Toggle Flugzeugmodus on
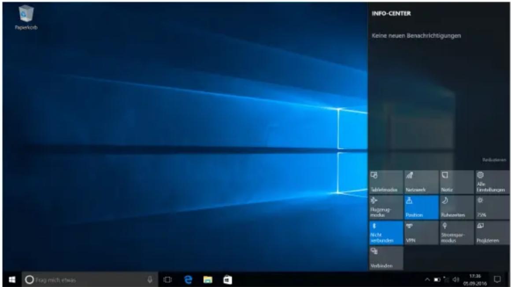 click(386, 207)
